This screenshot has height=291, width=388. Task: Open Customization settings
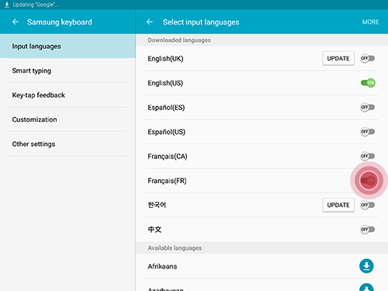coord(68,120)
